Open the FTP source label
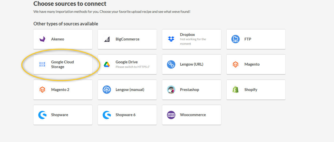 [248, 39]
